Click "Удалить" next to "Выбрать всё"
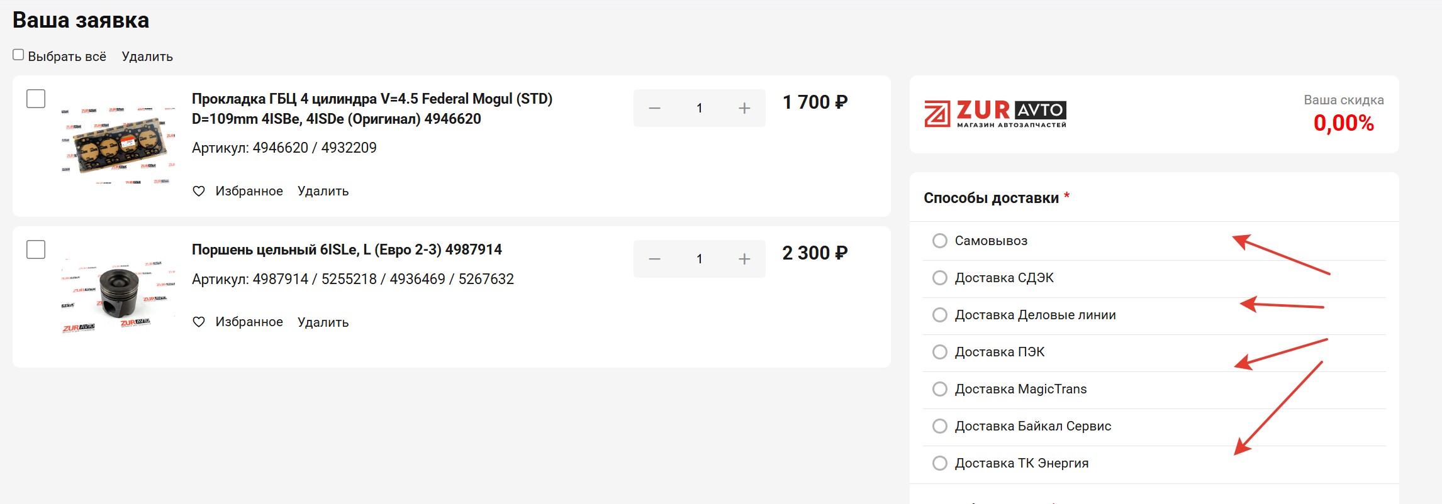The image size is (1442, 504). coord(147,57)
